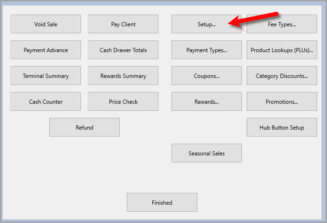View Cash Drawer Totals

[123, 50]
